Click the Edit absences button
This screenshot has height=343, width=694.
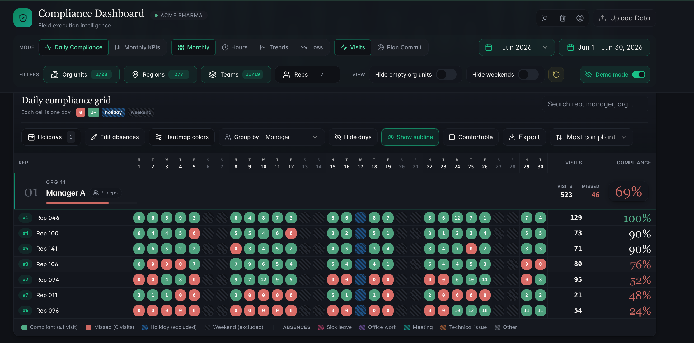pyautogui.click(x=115, y=137)
